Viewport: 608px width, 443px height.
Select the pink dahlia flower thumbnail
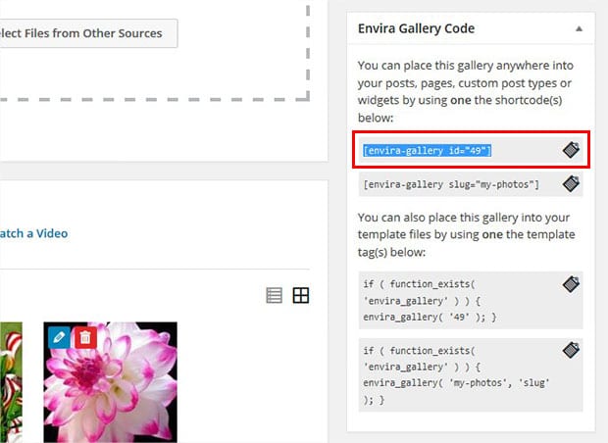(x=111, y=382)
